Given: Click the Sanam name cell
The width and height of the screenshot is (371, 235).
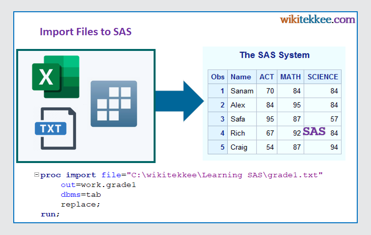Looking at the screenshot, I should click(x=241, y=91).
